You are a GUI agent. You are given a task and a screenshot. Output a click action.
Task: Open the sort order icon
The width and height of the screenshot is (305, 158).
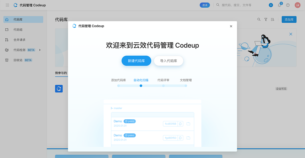coord(272,20)
